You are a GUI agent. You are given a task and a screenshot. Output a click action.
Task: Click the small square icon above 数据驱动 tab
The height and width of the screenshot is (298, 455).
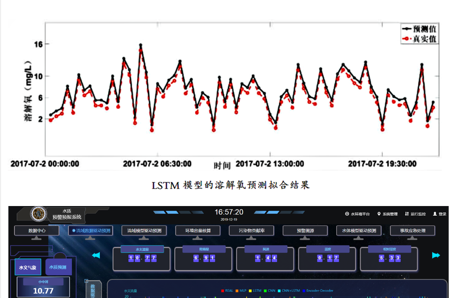pos(86,281)
